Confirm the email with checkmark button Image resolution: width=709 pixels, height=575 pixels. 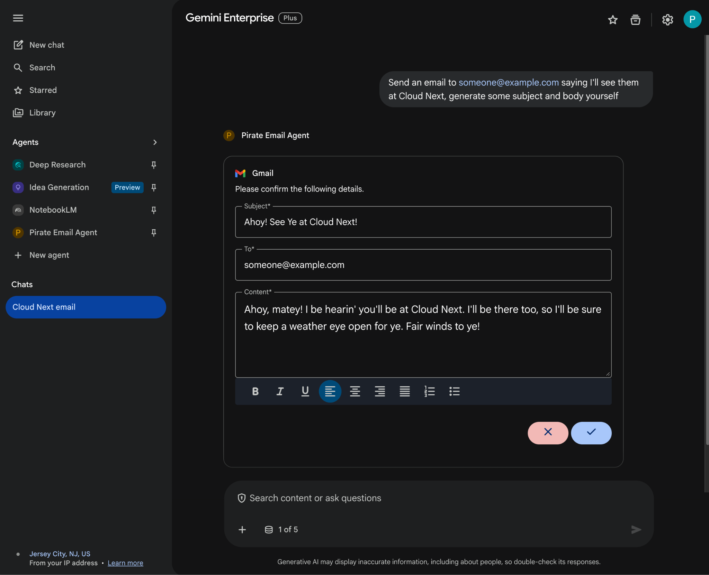(591, 433)
